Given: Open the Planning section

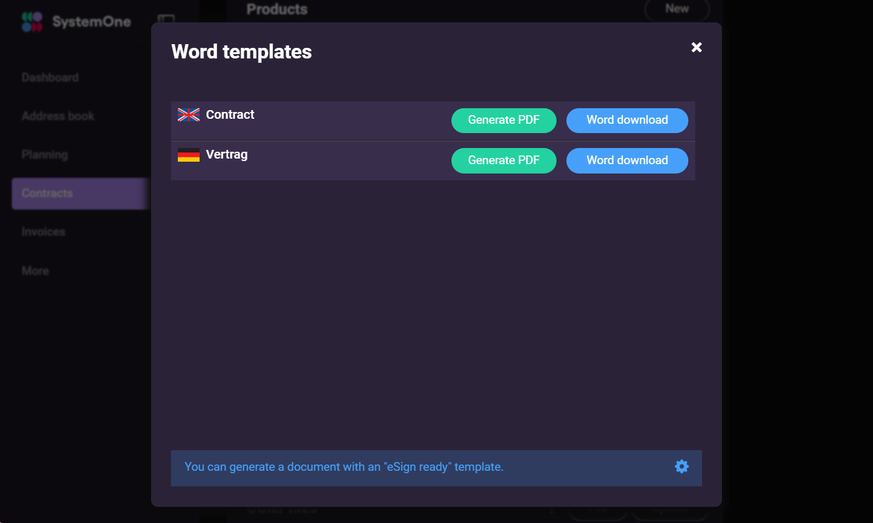Looking at the screenshot, I should pyautogui.click(x=44, y=154).
